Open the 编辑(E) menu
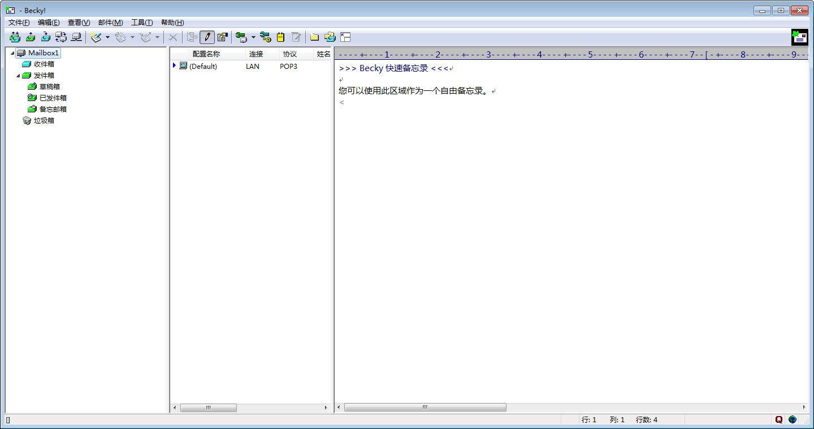Viewport: 814px width, 429px height. (49, 23)
